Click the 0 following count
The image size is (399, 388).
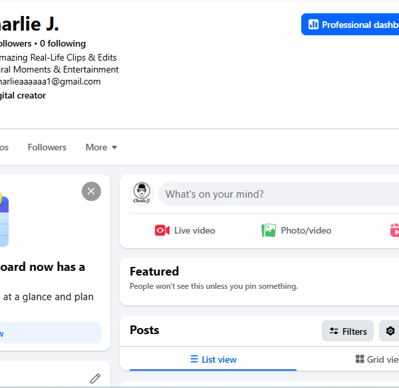[x=63, y=43]
